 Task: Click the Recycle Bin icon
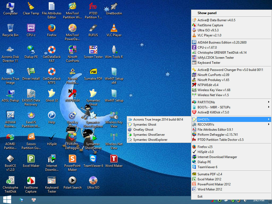pyautogui.click(x=10, y=30)
